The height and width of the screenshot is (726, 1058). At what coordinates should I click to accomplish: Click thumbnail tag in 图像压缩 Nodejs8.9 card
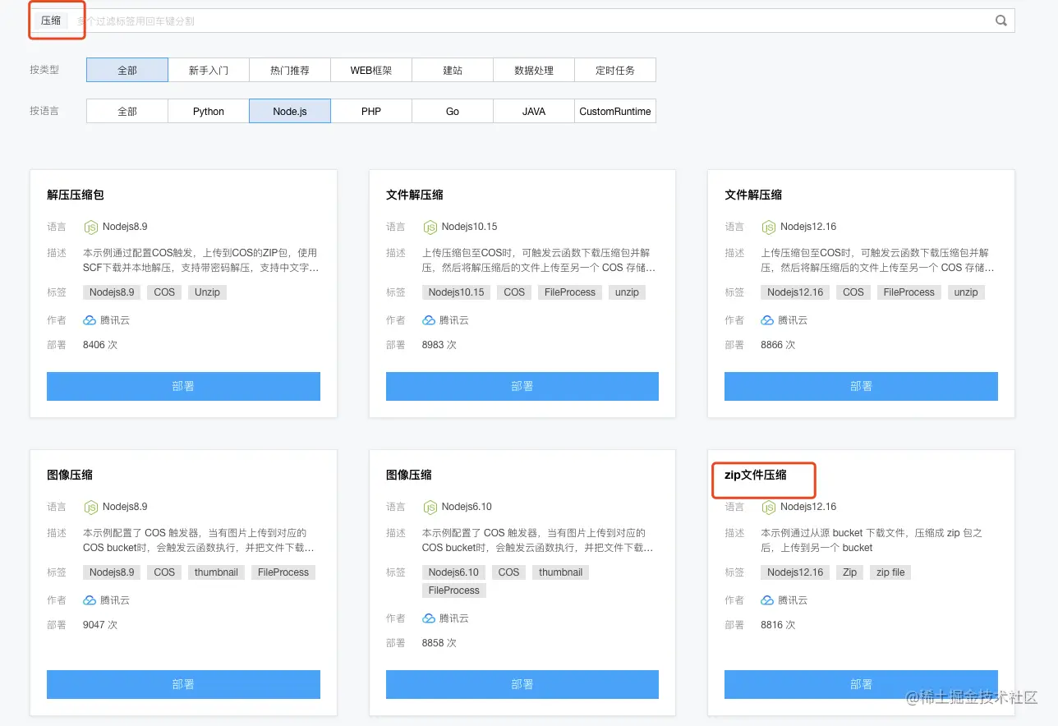coord(216,572)
